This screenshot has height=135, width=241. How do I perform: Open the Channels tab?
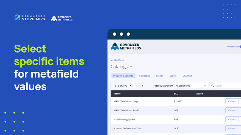187,76
